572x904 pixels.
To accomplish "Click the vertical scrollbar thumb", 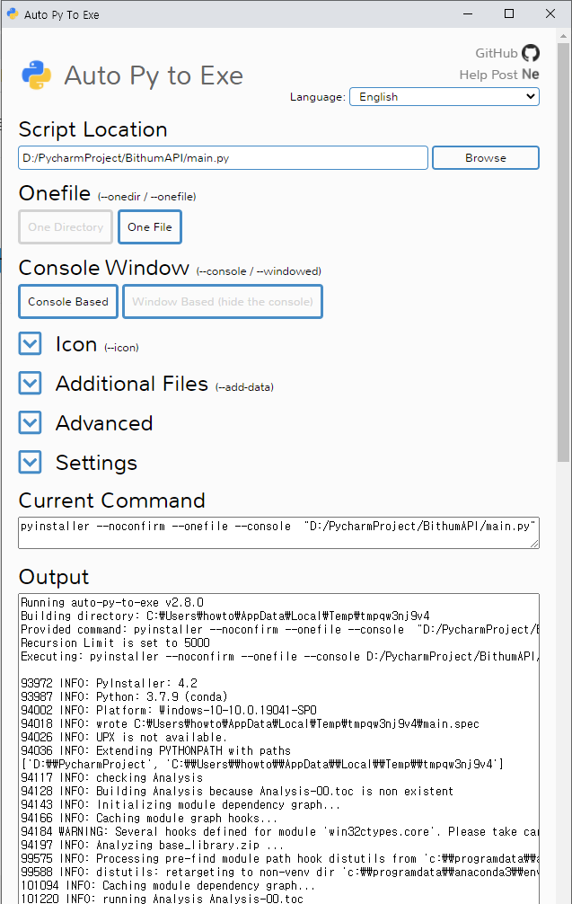I will coord(563,252).
